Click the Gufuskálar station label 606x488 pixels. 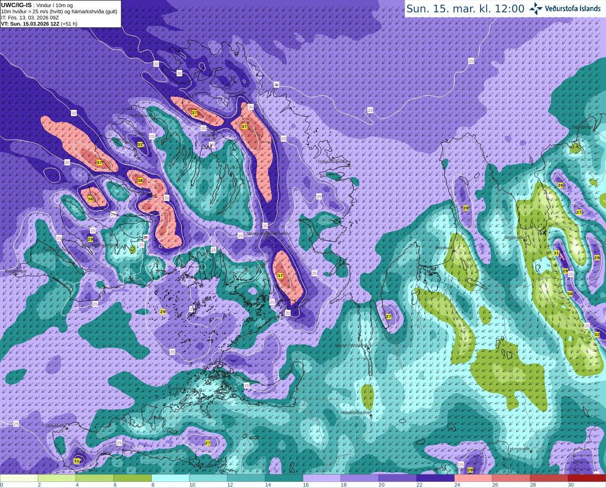pos(55,426)
